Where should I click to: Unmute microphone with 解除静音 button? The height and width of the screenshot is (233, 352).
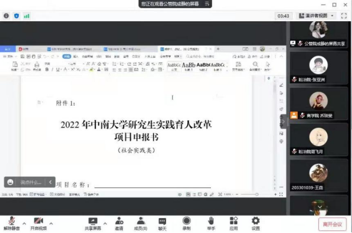12,224
